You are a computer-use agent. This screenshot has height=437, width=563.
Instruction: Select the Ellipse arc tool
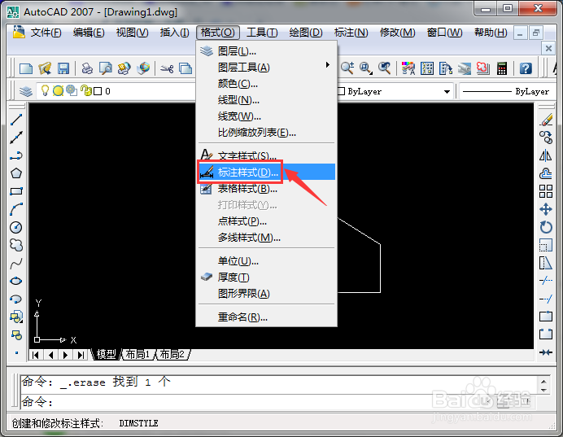point(16,299)
